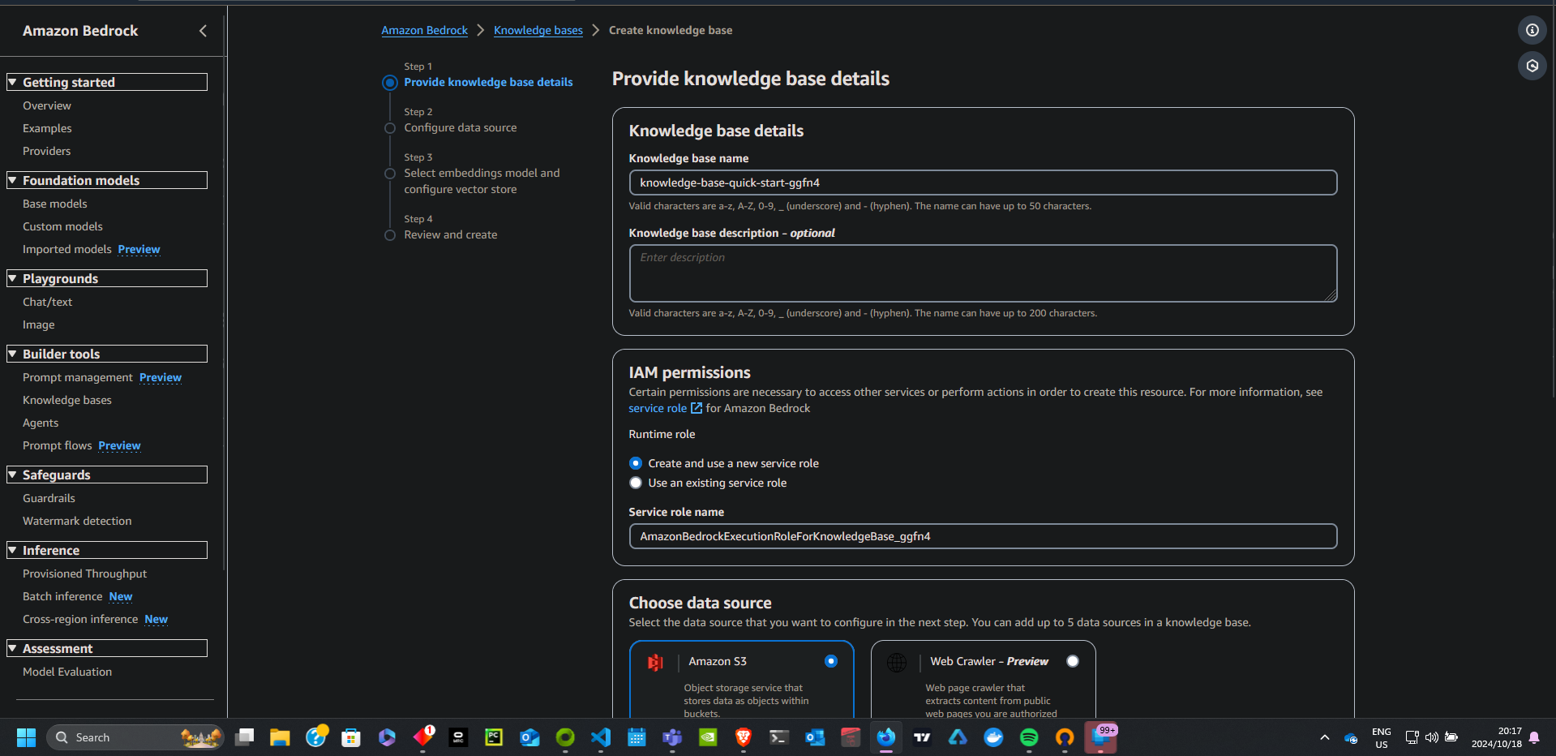Switch to Firefox in the taskbar
Screen dimensions: 1556x756
(x=886, y=737)
